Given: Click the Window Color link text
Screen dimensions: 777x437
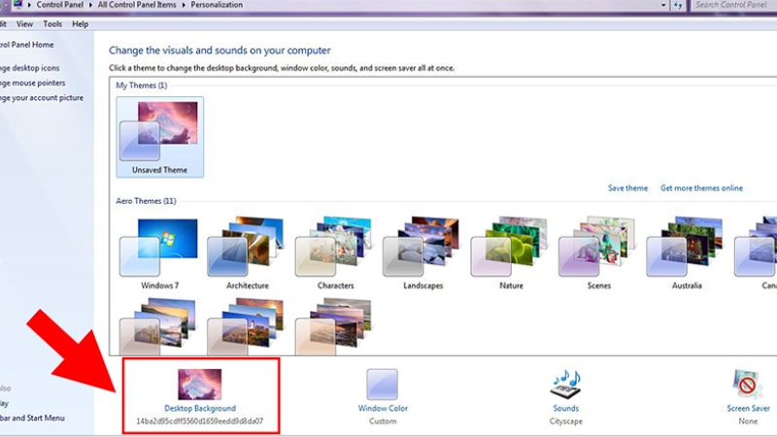Looking at the screenshot, I should [x=383, y=408].
